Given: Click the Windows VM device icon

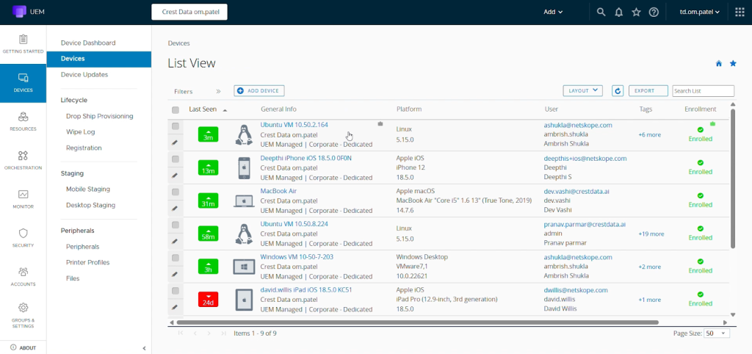Looking at the screenshot, I should click(x=244, y=267).
